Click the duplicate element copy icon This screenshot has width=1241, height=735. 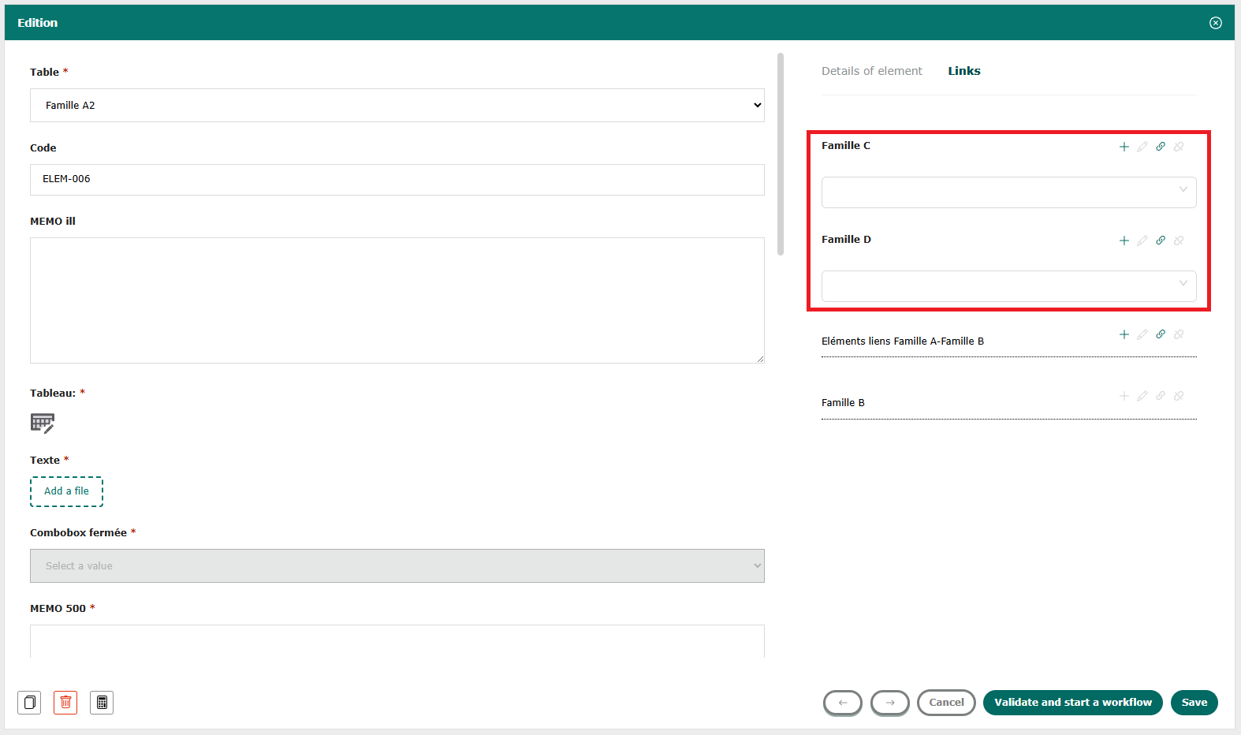click(x=29, y=703)
